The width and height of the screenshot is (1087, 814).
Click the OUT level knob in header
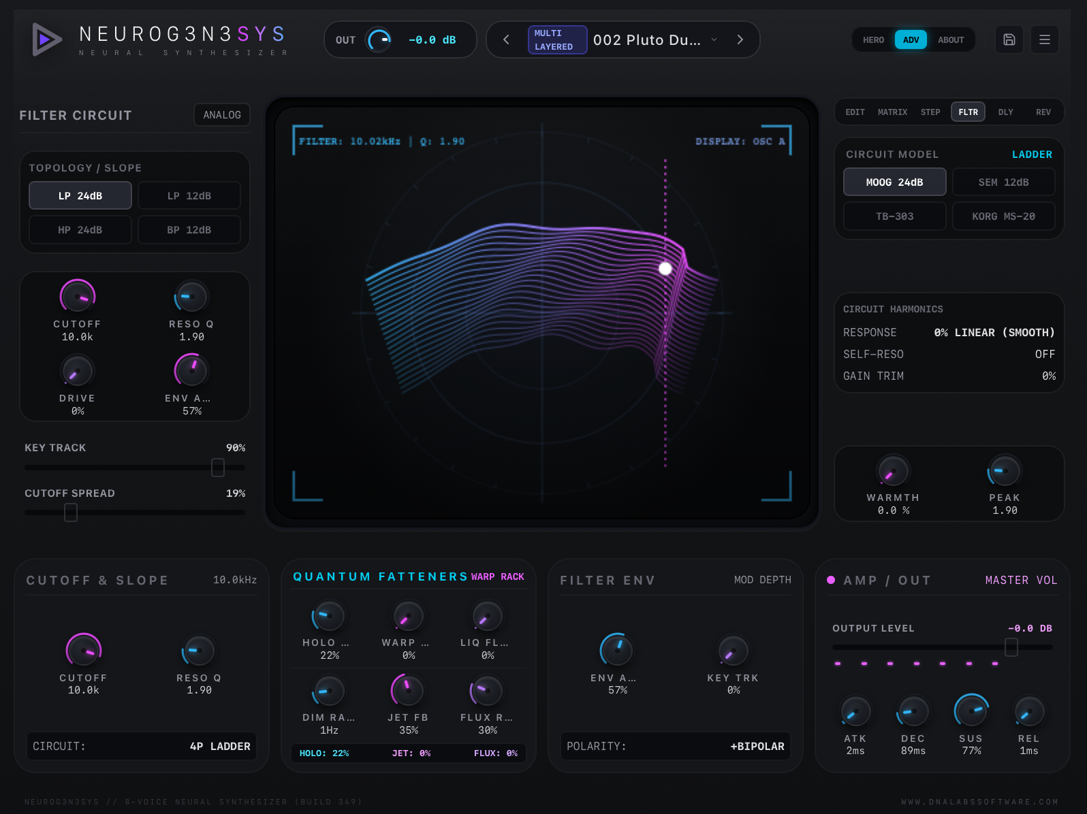click(379, 39)
